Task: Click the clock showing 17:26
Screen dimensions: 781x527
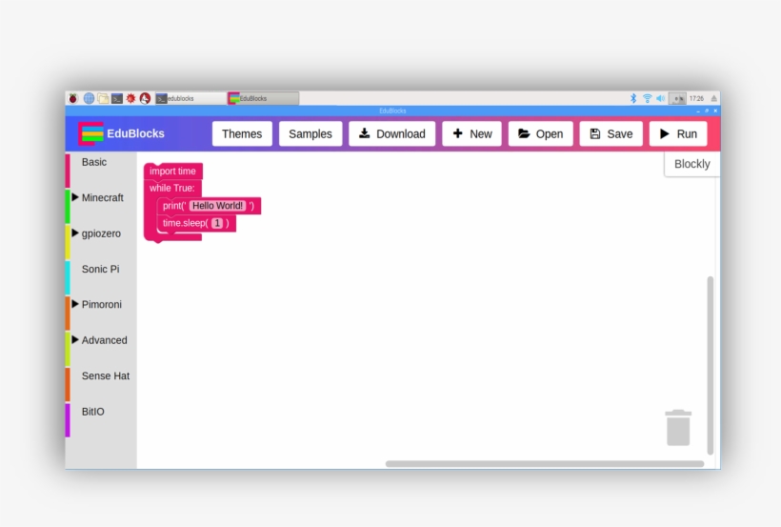Action: point(697,98)
